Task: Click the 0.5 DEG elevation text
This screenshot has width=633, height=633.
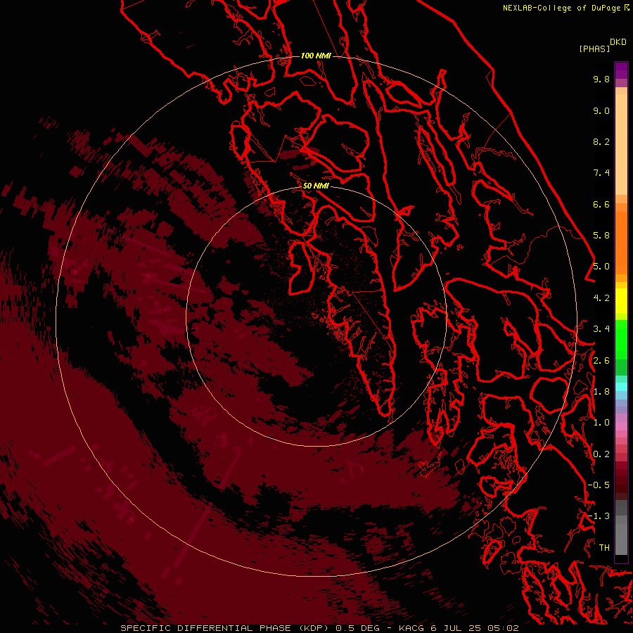Action: [358, 628]
